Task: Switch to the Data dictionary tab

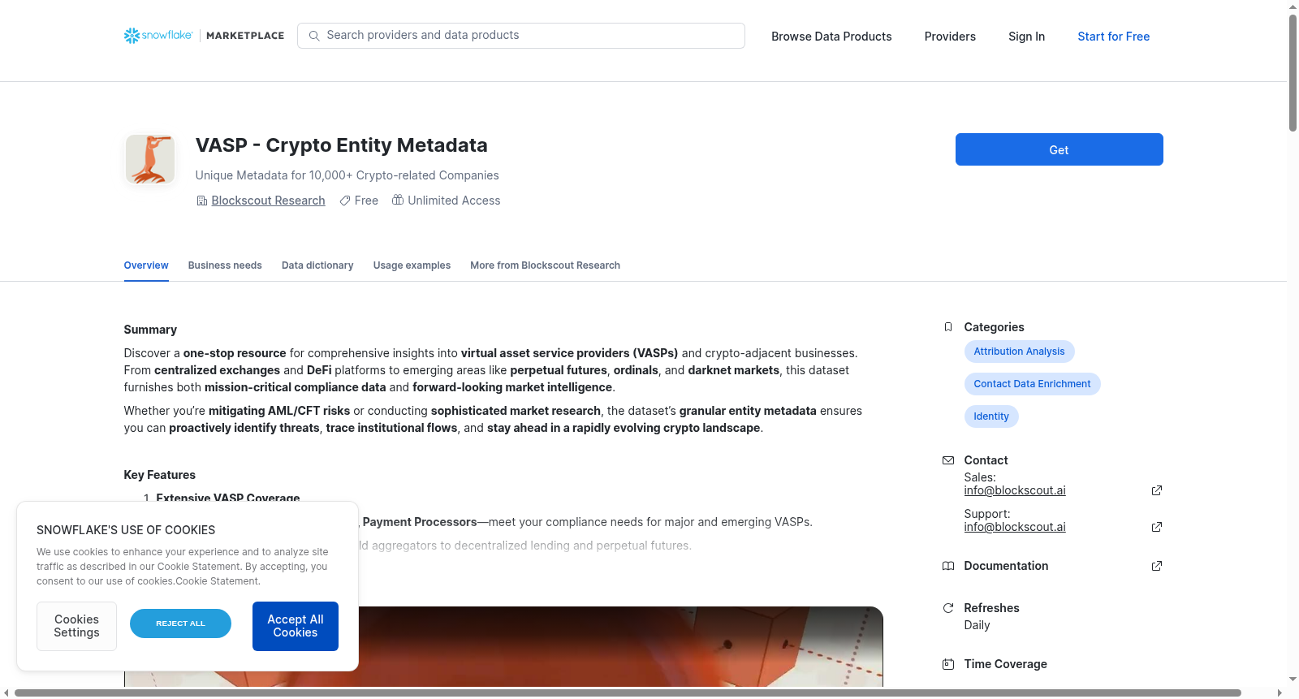Action: pyautogui.click(x=317, y=265)
